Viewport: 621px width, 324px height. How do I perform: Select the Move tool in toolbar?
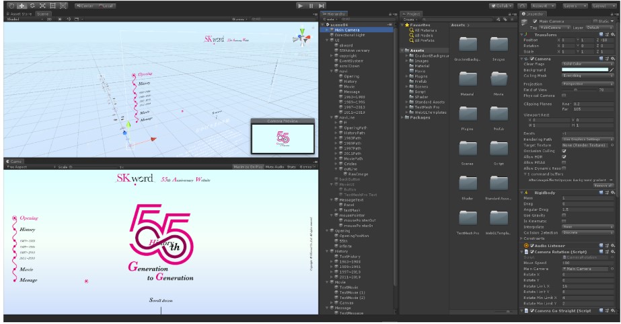point(22,6)
